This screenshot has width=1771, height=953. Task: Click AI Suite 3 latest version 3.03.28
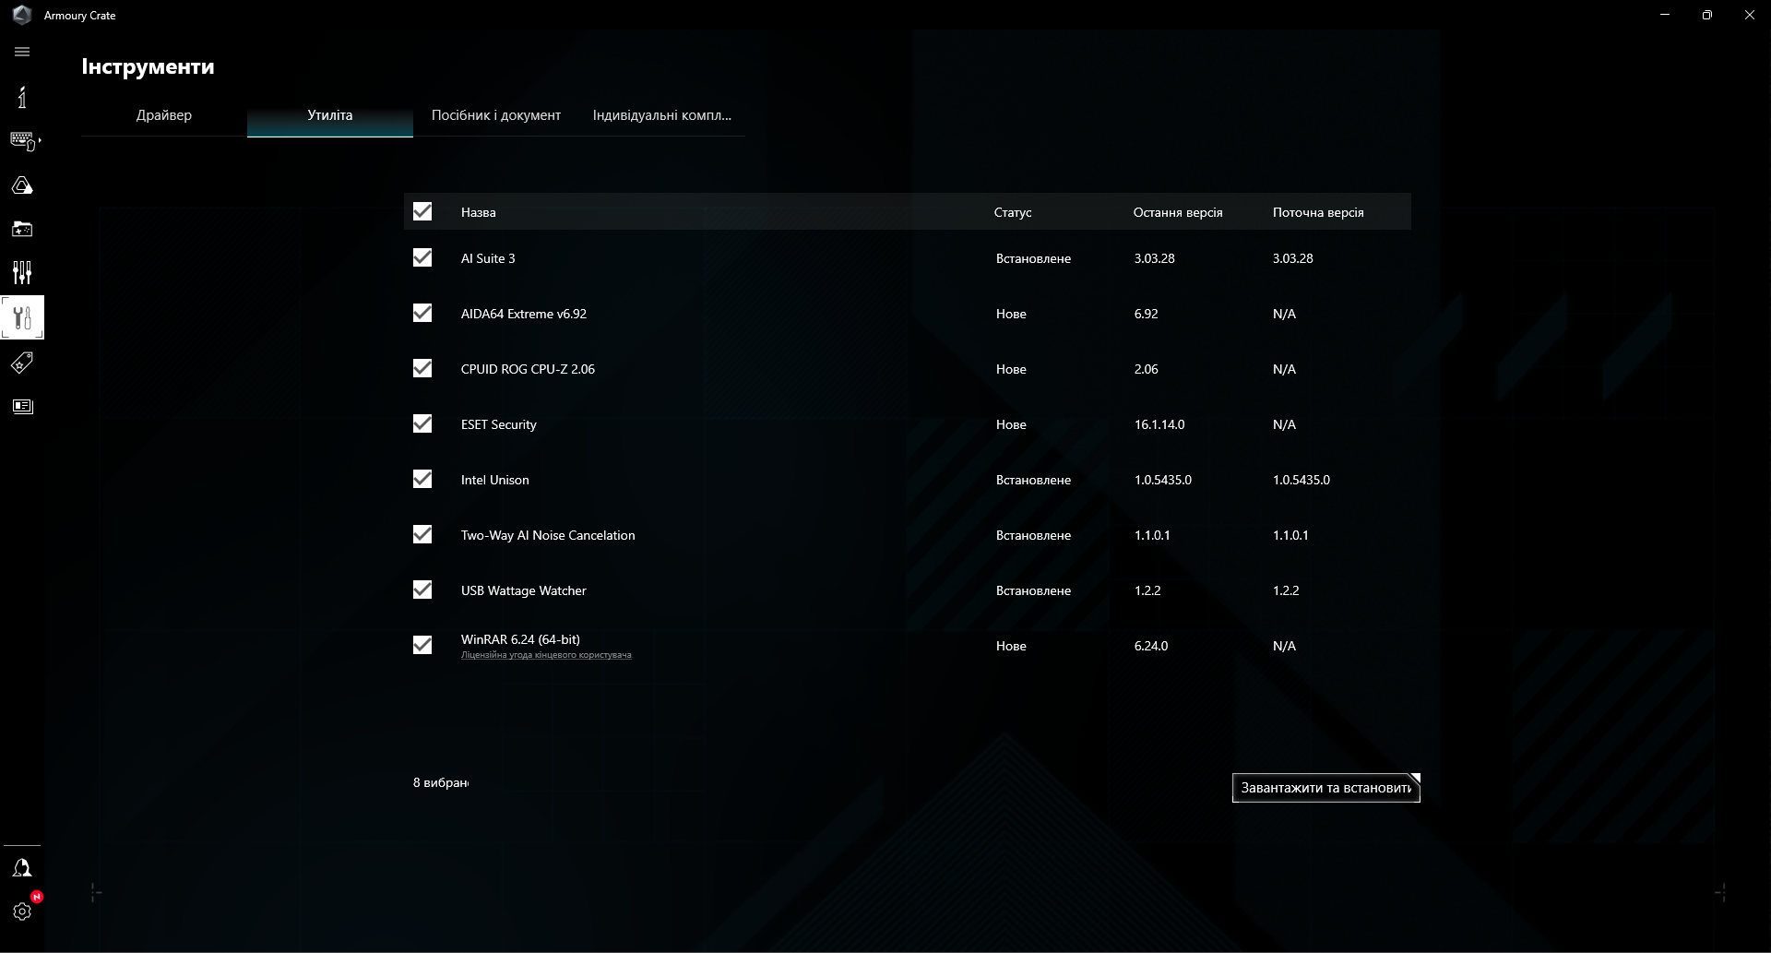pos(1155,258)
